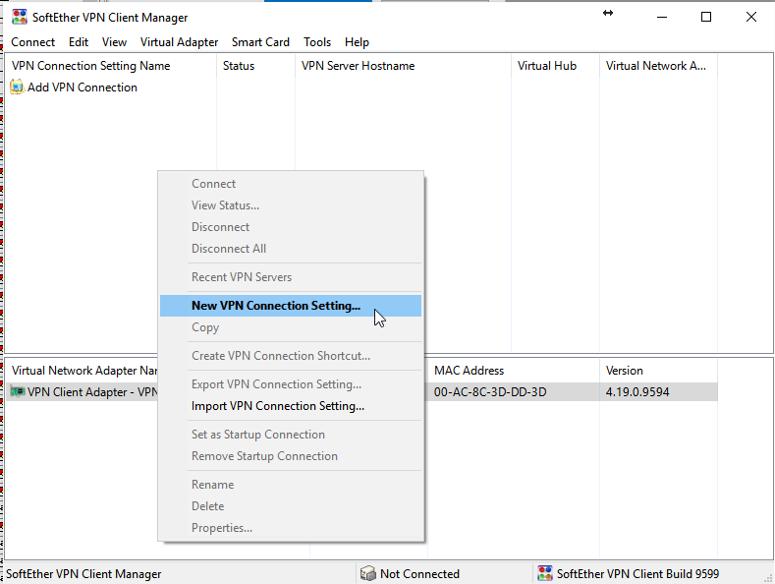Click SoftEther VPN Client Manager status bar text
Screen dimensions: 775x584
[83, 573]
